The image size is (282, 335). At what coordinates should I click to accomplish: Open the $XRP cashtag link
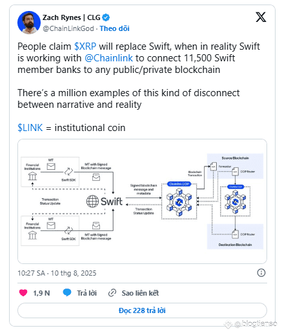pos(85,46)
